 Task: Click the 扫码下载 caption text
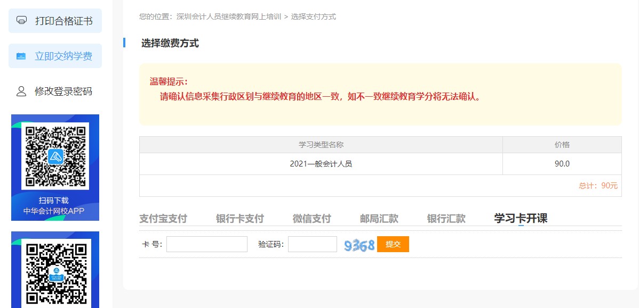pos(54,201)
